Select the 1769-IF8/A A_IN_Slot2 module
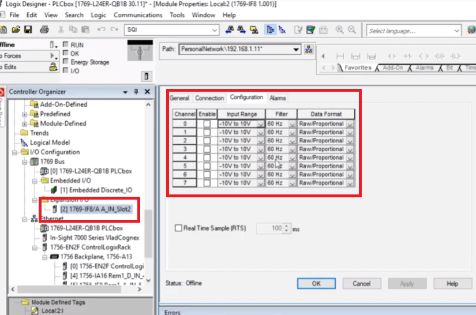The image size is (476, 315). tap(95, 209)
